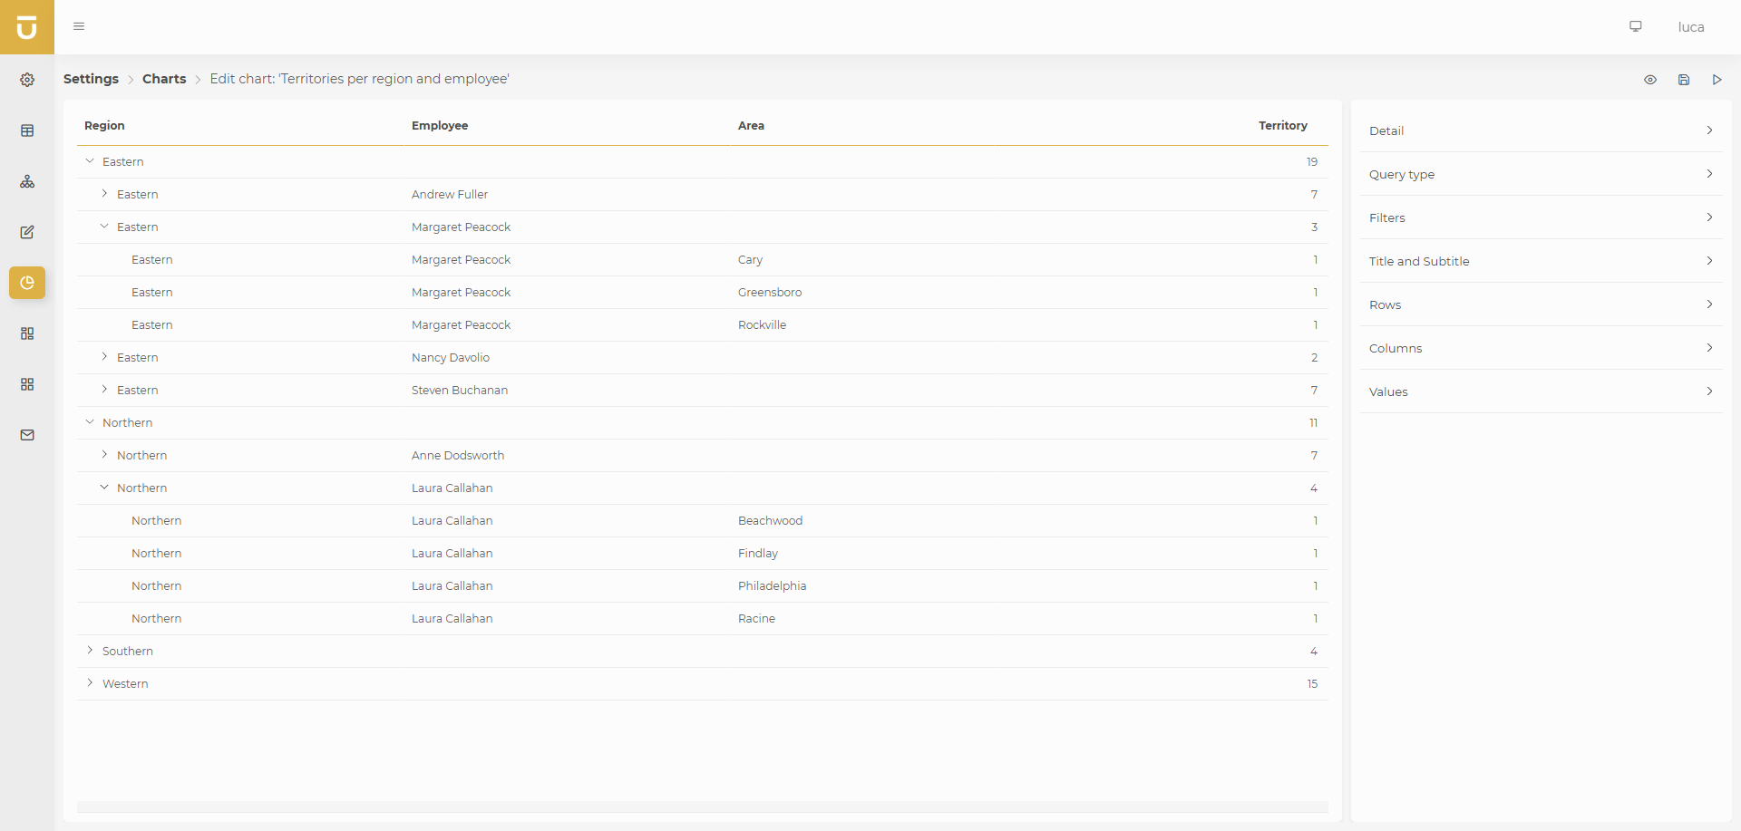Expand Andrew Fuller's Eastern row
This screenshot has height=831, width=1741.
104,194
